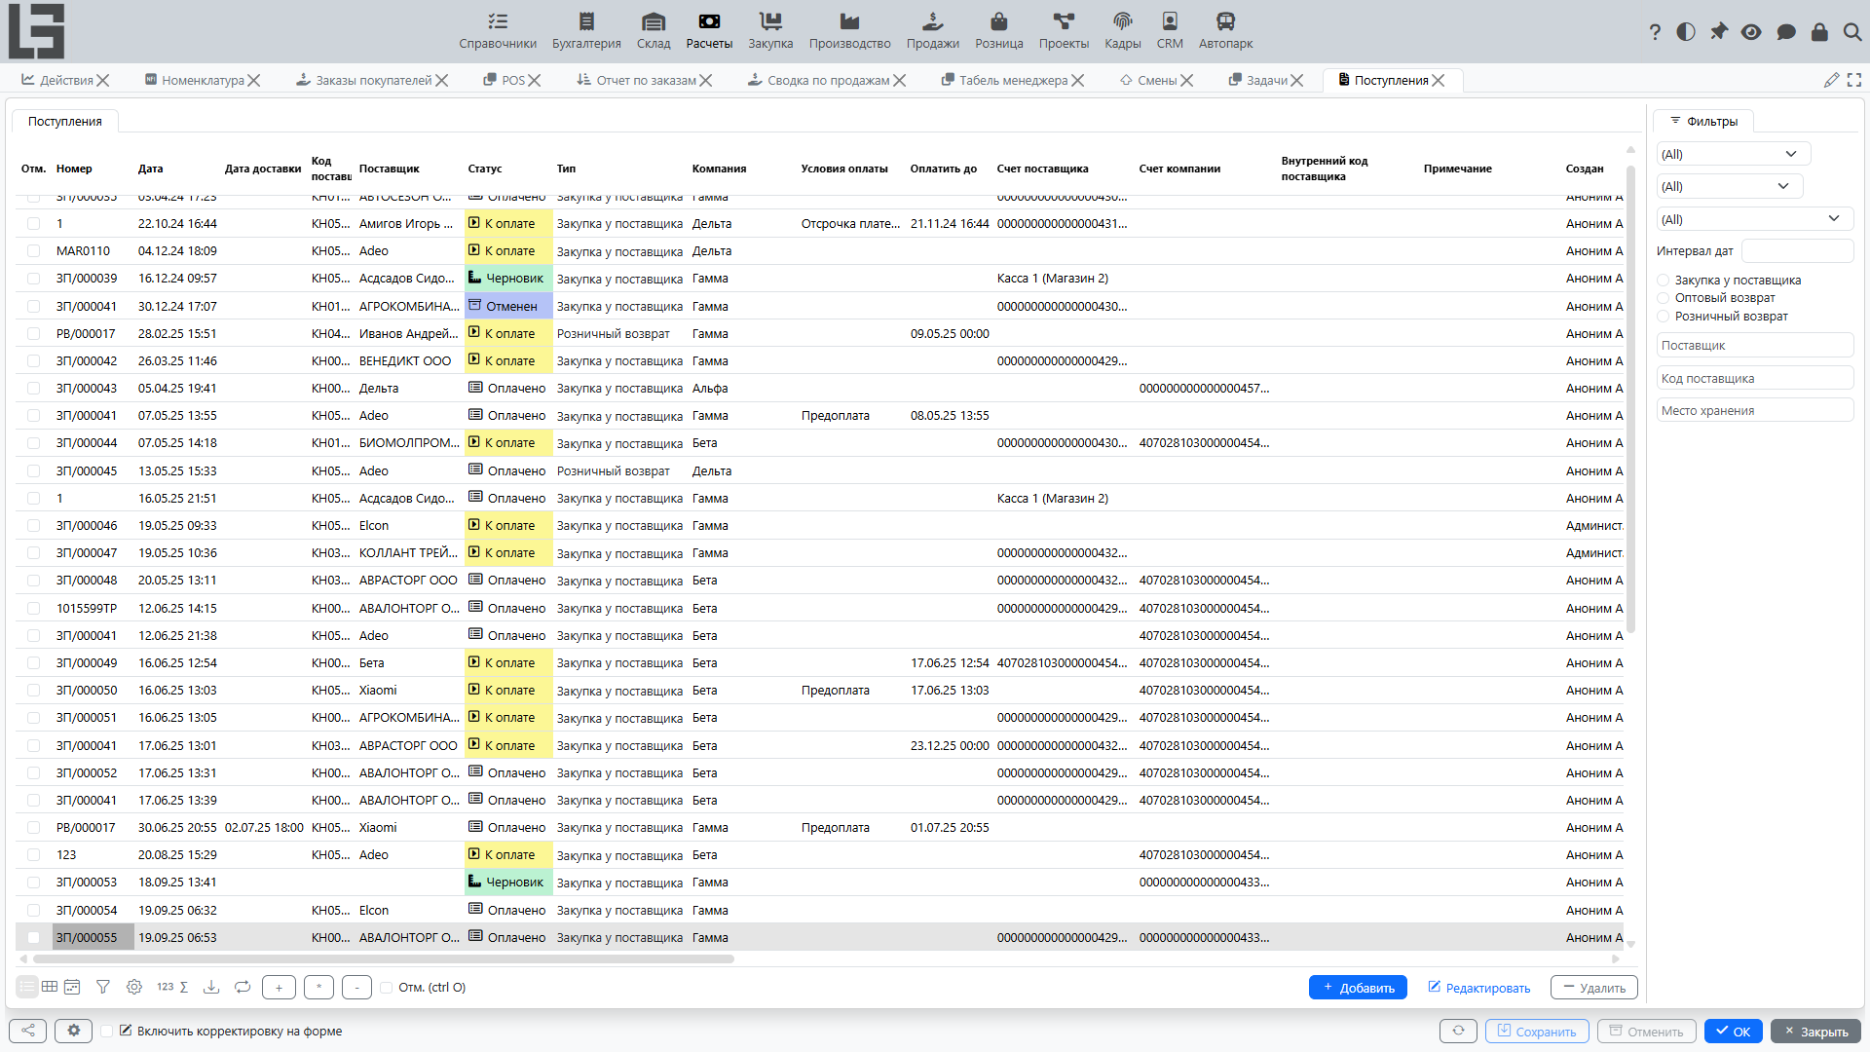Switch to the Действия tab
The image size is (1870, 1052).
tap(66, 80)
